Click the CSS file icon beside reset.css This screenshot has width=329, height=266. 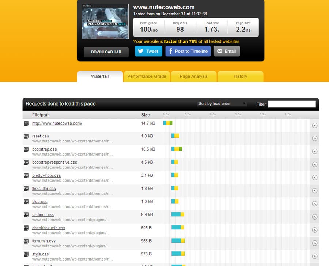(x=26, y=136)
